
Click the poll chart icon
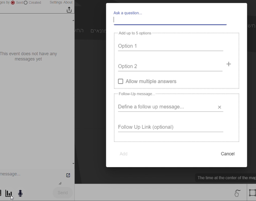click(x=8, y=193)
